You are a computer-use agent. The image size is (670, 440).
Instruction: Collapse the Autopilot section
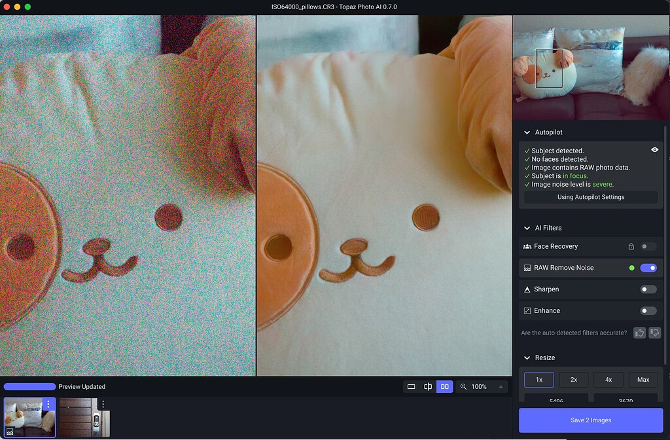(x=527, y=132)
